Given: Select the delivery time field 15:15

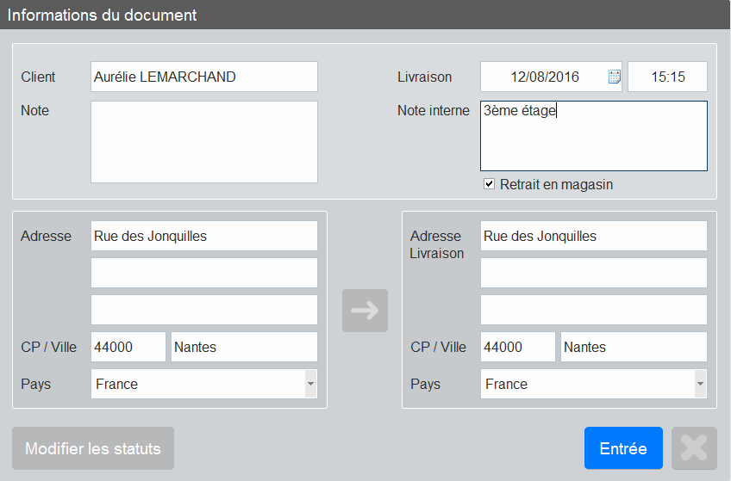Looking at the screenshot, I should pos(667,77).
